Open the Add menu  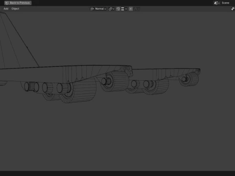coord(6,9)
